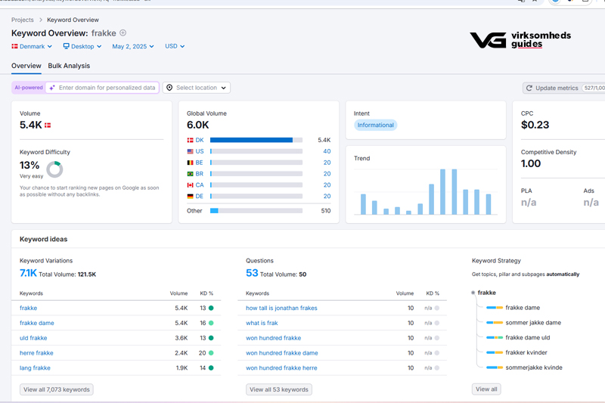Click the Informational intent badge
605x403 pixels.
375,125
